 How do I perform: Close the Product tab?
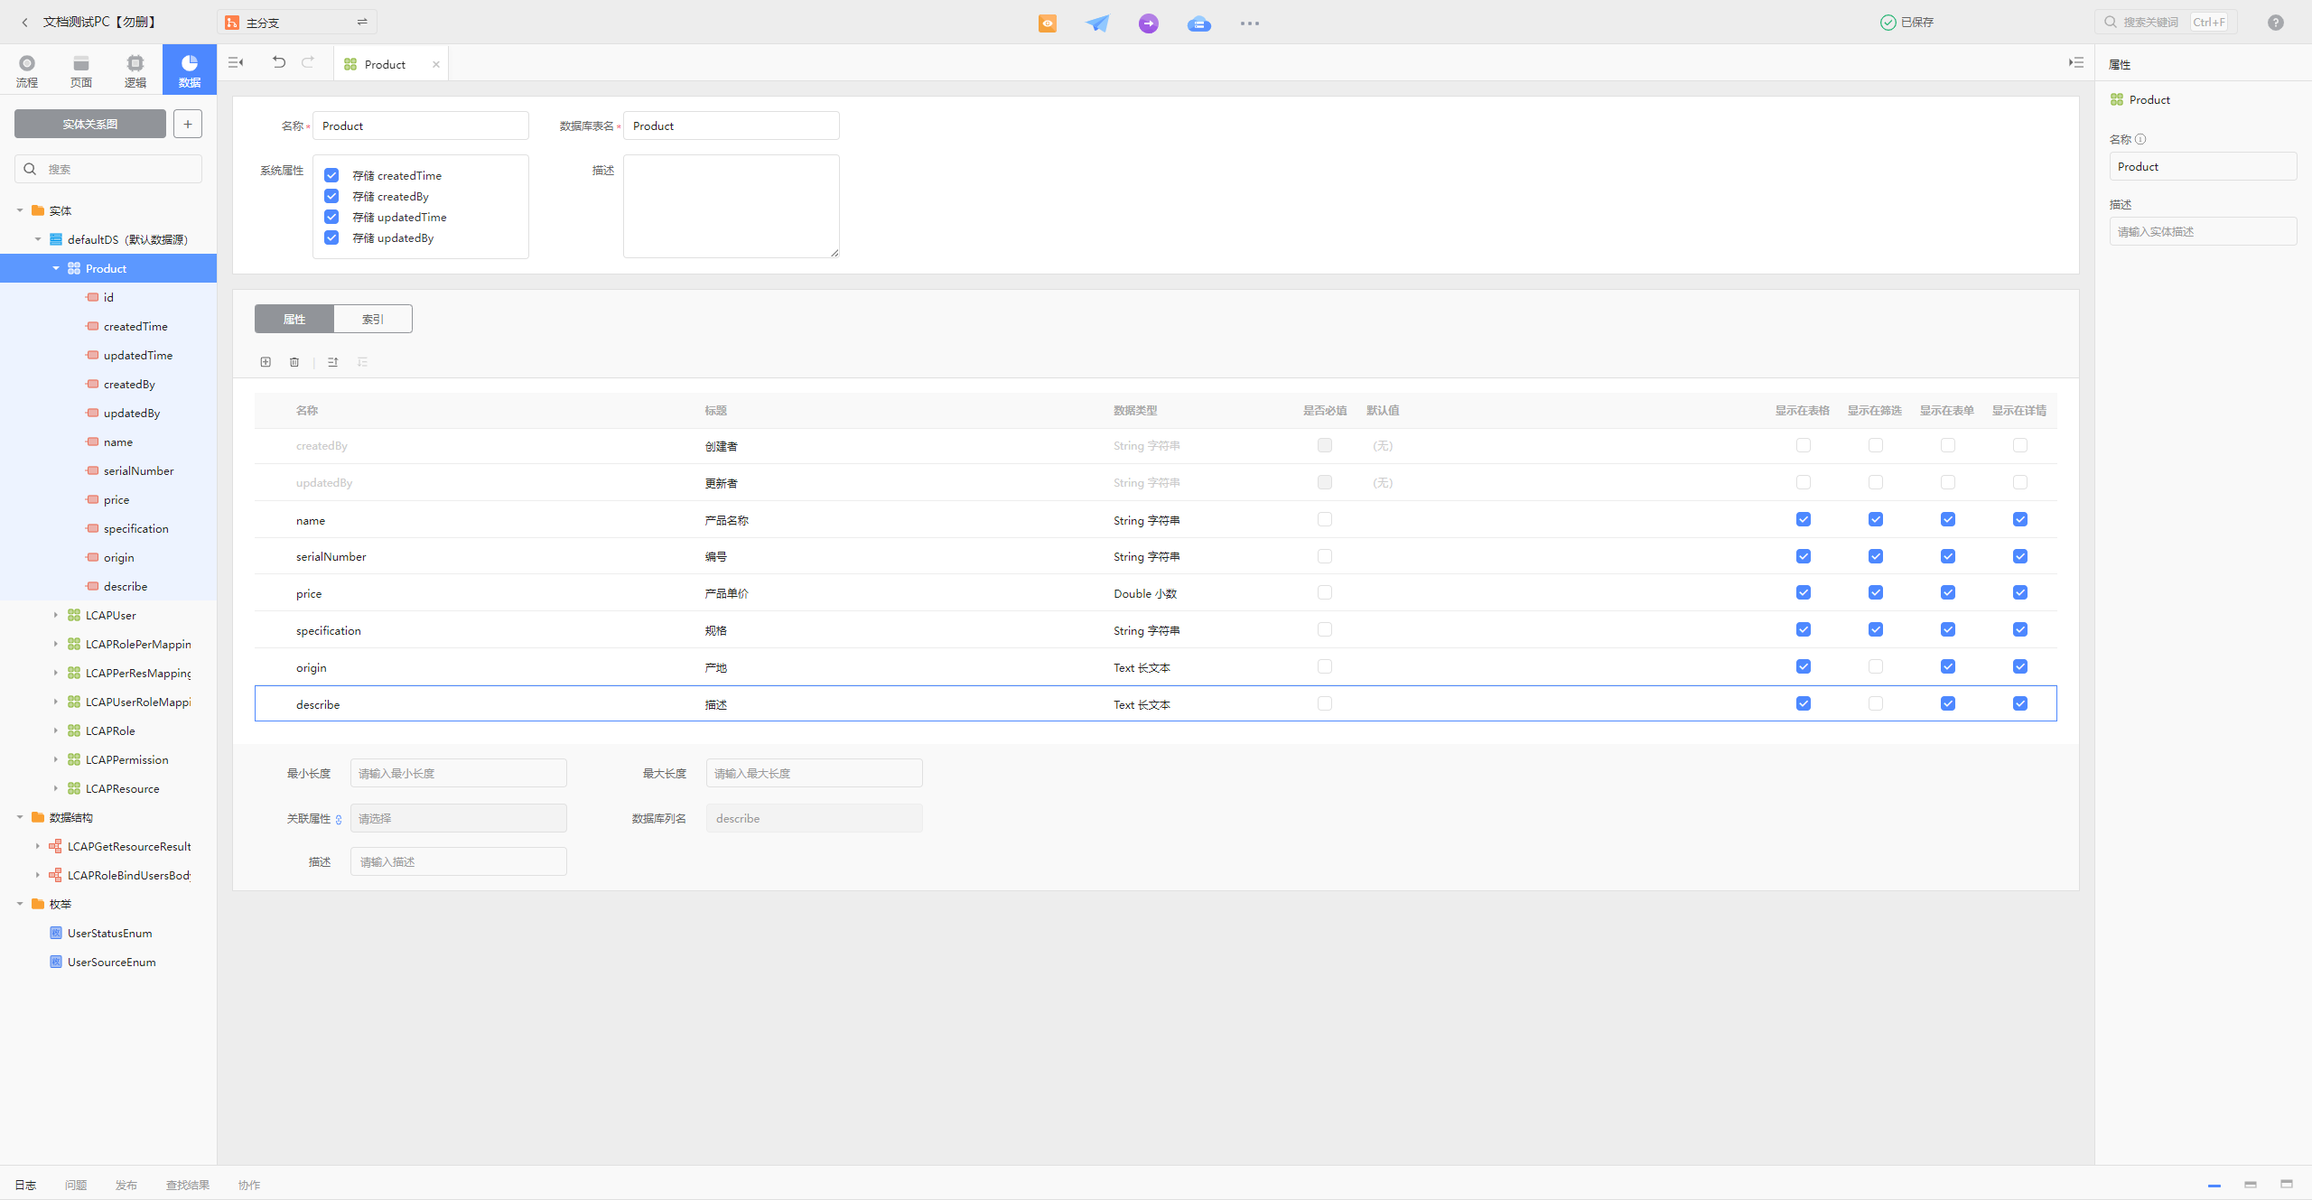(x=436, y=64)
